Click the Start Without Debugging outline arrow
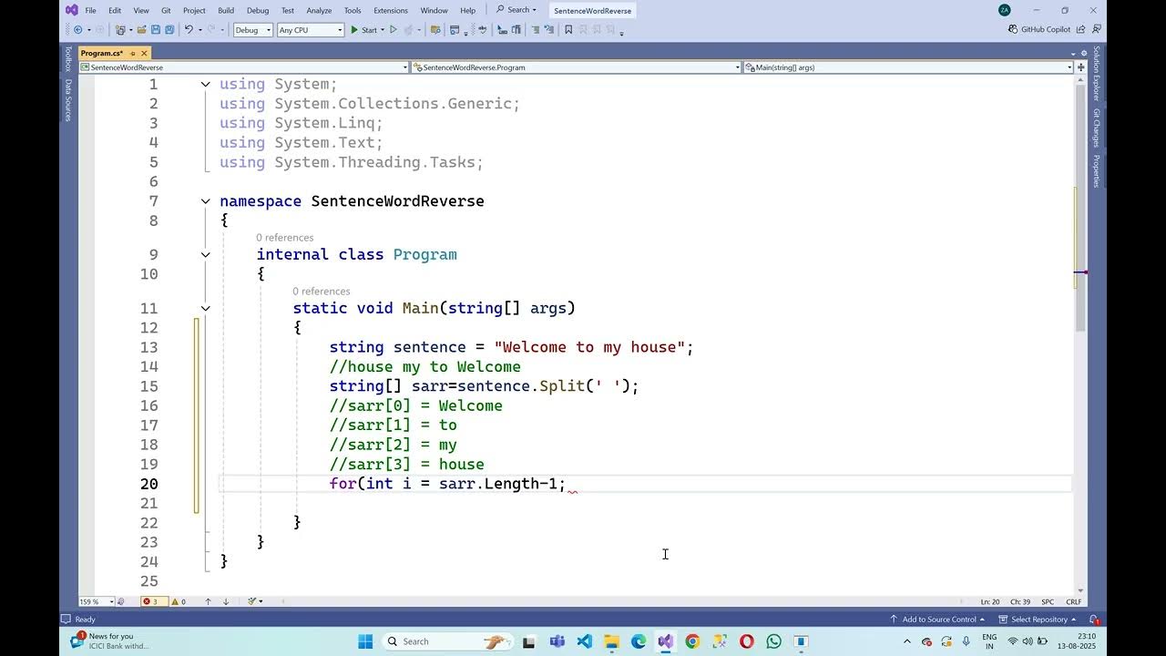1166x656 pixels. pyautogui.click(x=394, y=30)
